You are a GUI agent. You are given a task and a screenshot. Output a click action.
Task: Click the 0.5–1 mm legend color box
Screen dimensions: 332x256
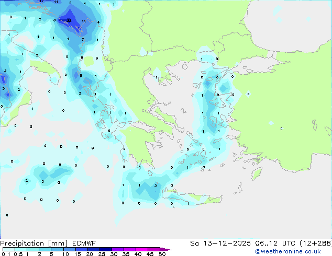click(21, 249)
